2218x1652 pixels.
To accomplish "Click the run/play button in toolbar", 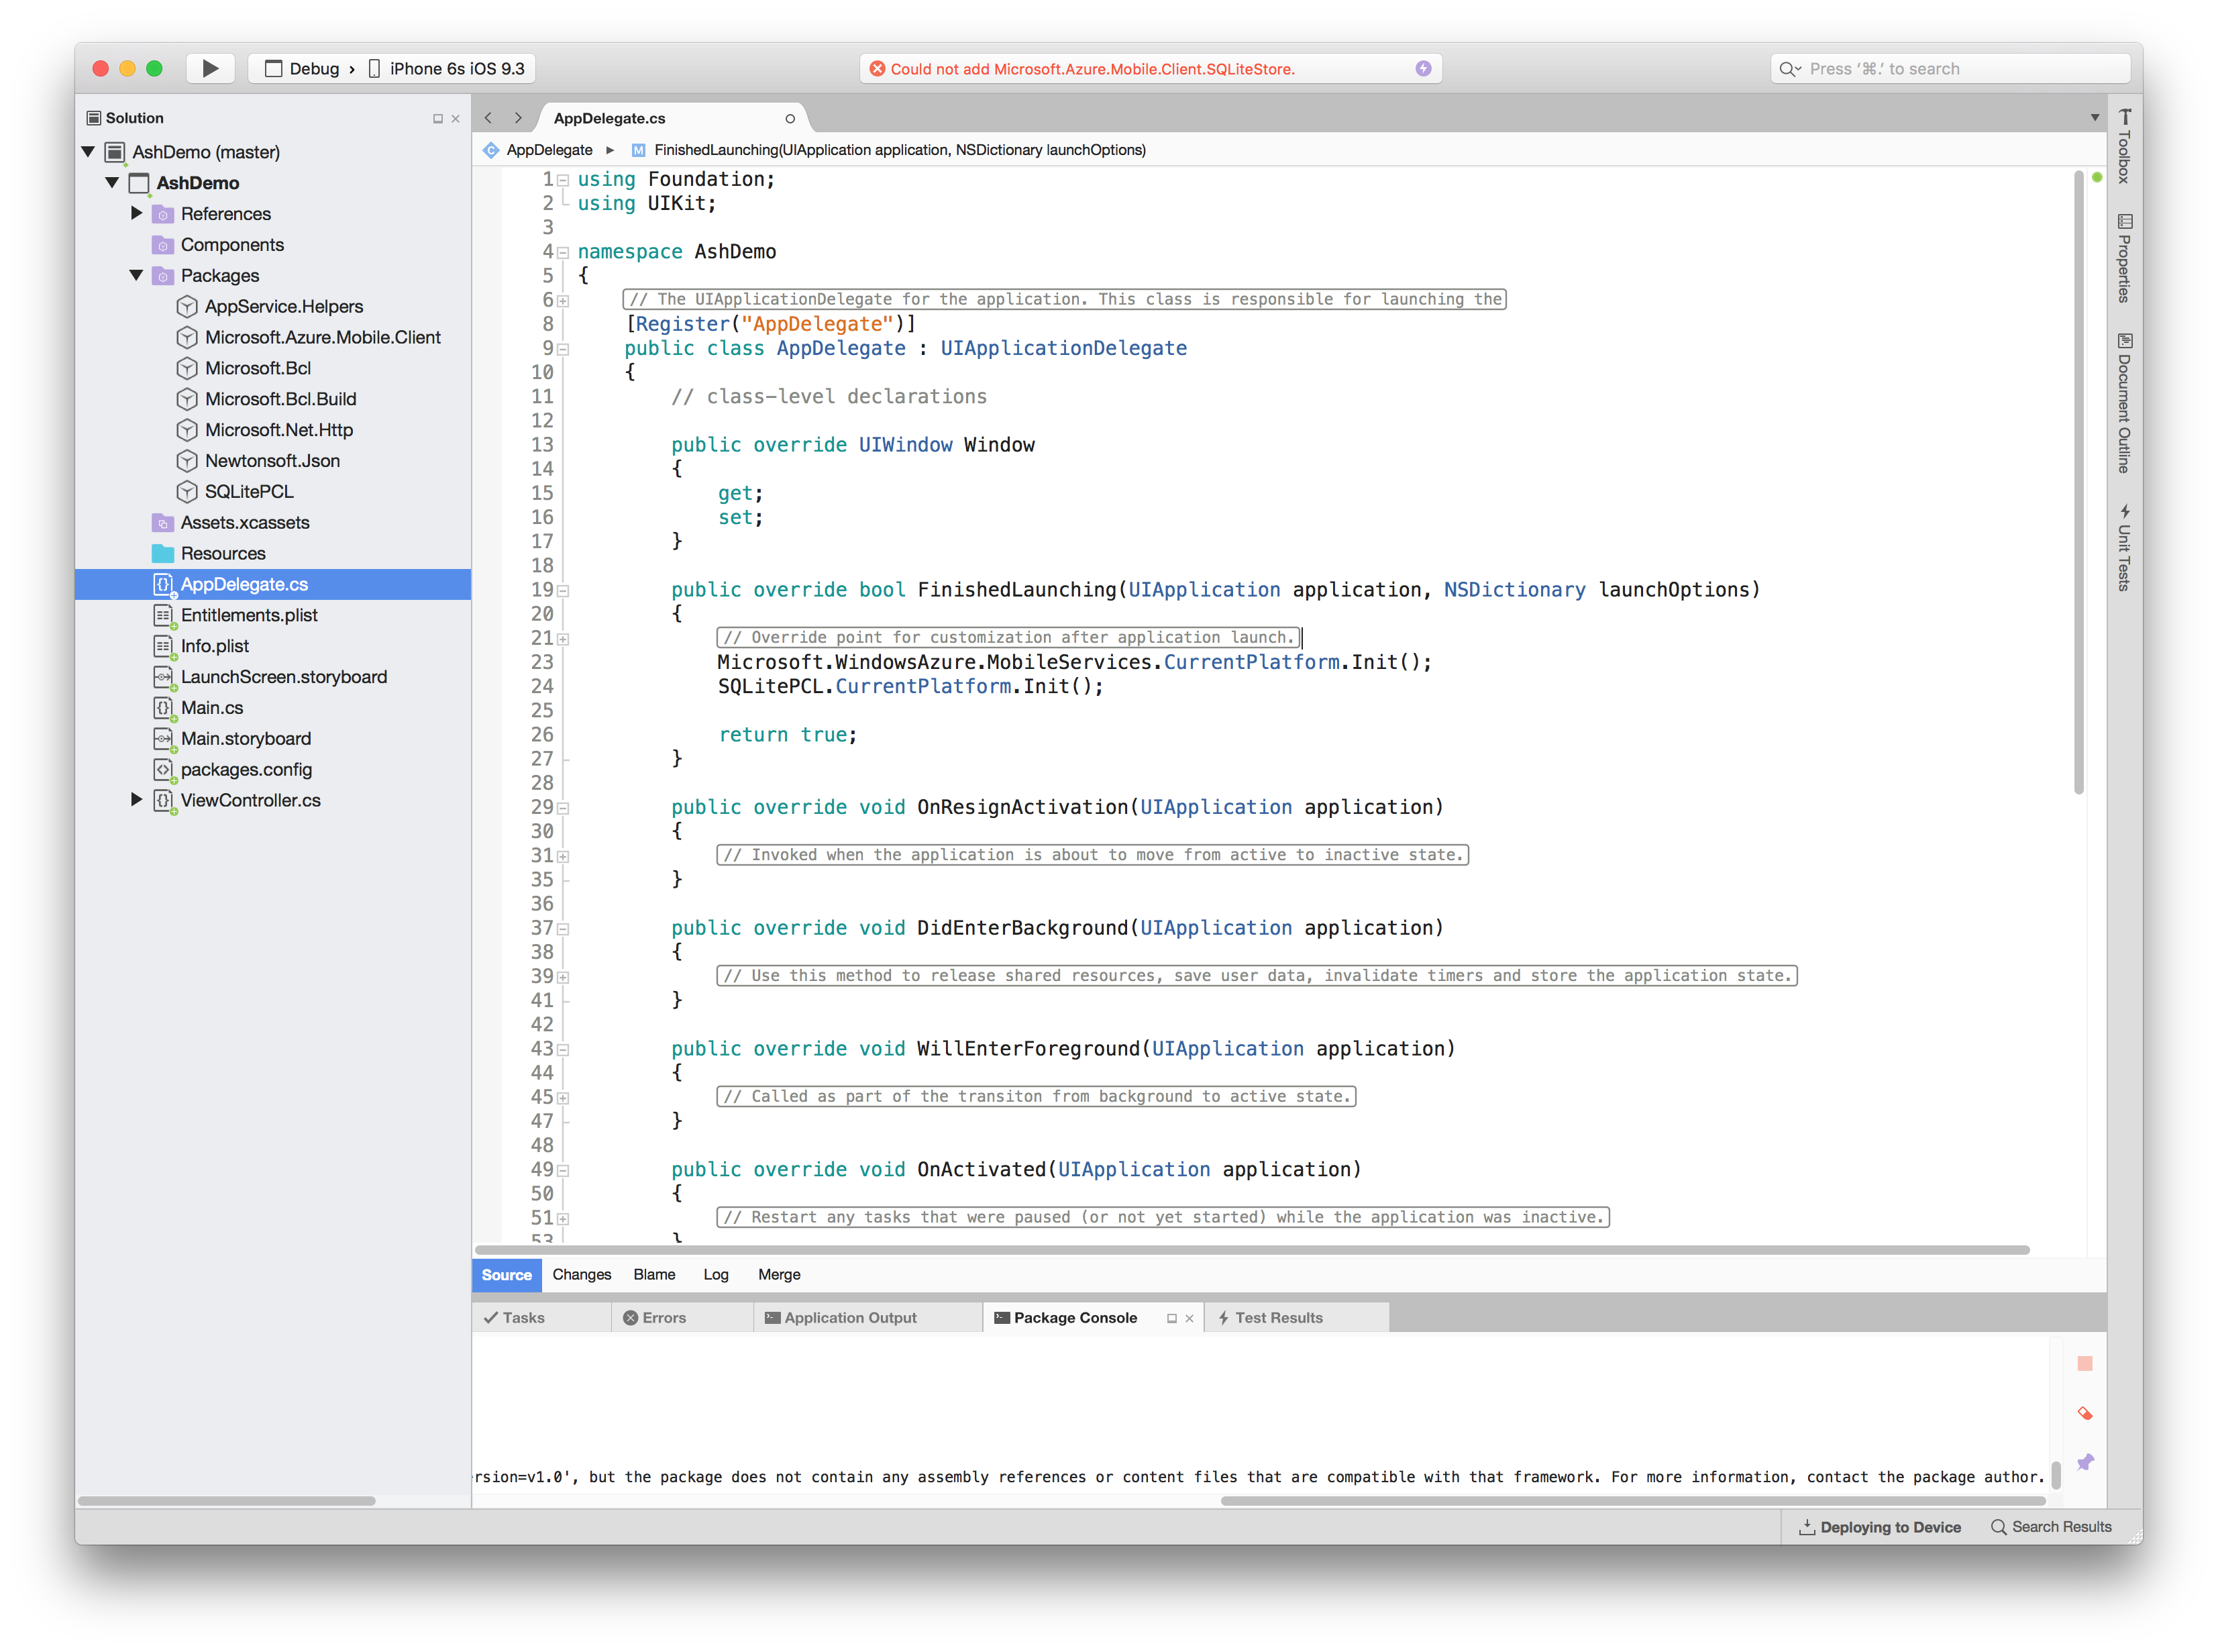I will click(207, 68).
